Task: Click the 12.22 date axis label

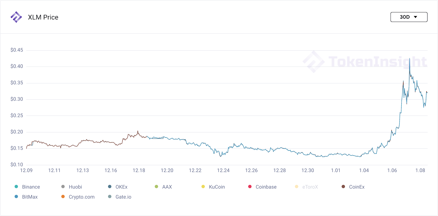Action: pos(195,170)
